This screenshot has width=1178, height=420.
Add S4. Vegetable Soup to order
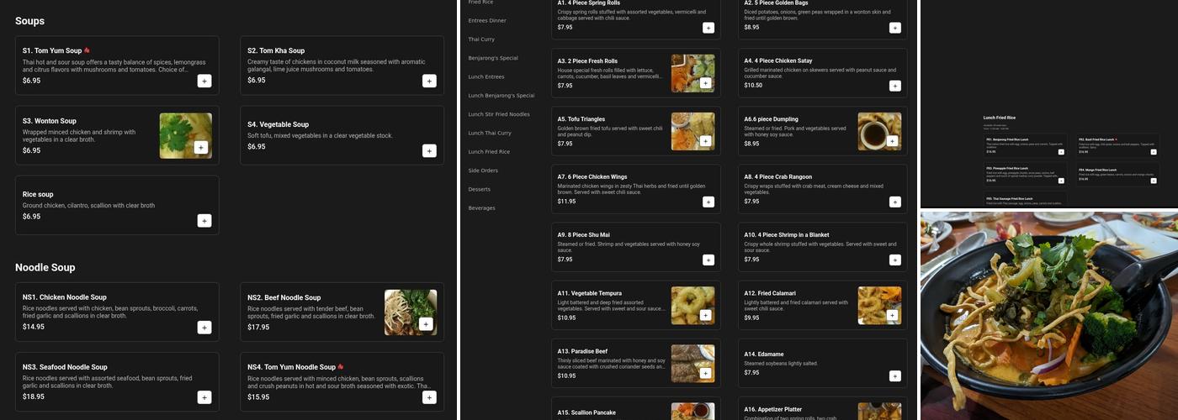click(429, 150)
